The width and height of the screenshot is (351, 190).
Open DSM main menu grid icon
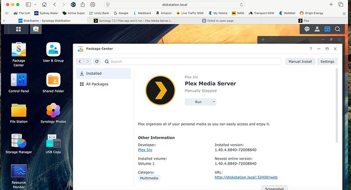18,29
